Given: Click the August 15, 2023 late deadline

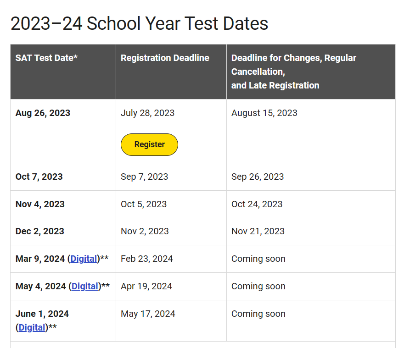Looking at the screenshot, I should coord(264,113).
